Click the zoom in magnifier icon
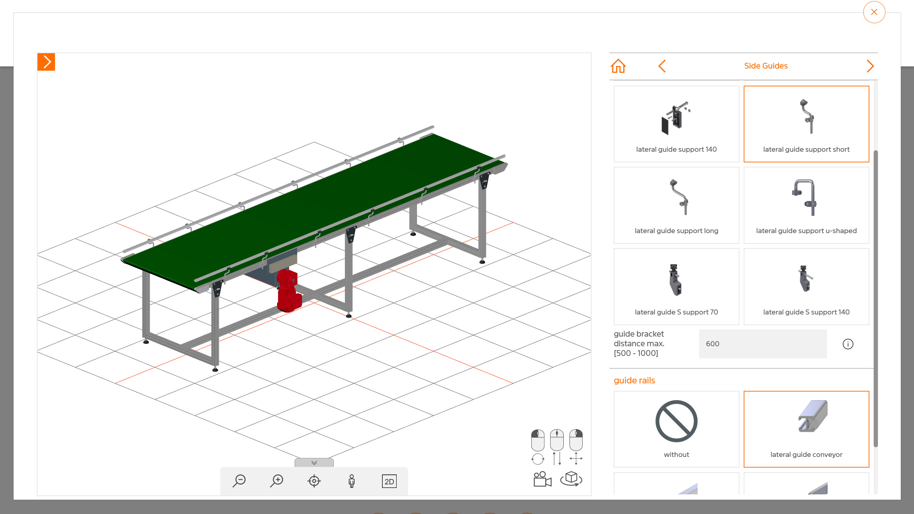Image resolution: width=914 pixels, height=514 pixels. pyautogui.click(x=277, y=481)
